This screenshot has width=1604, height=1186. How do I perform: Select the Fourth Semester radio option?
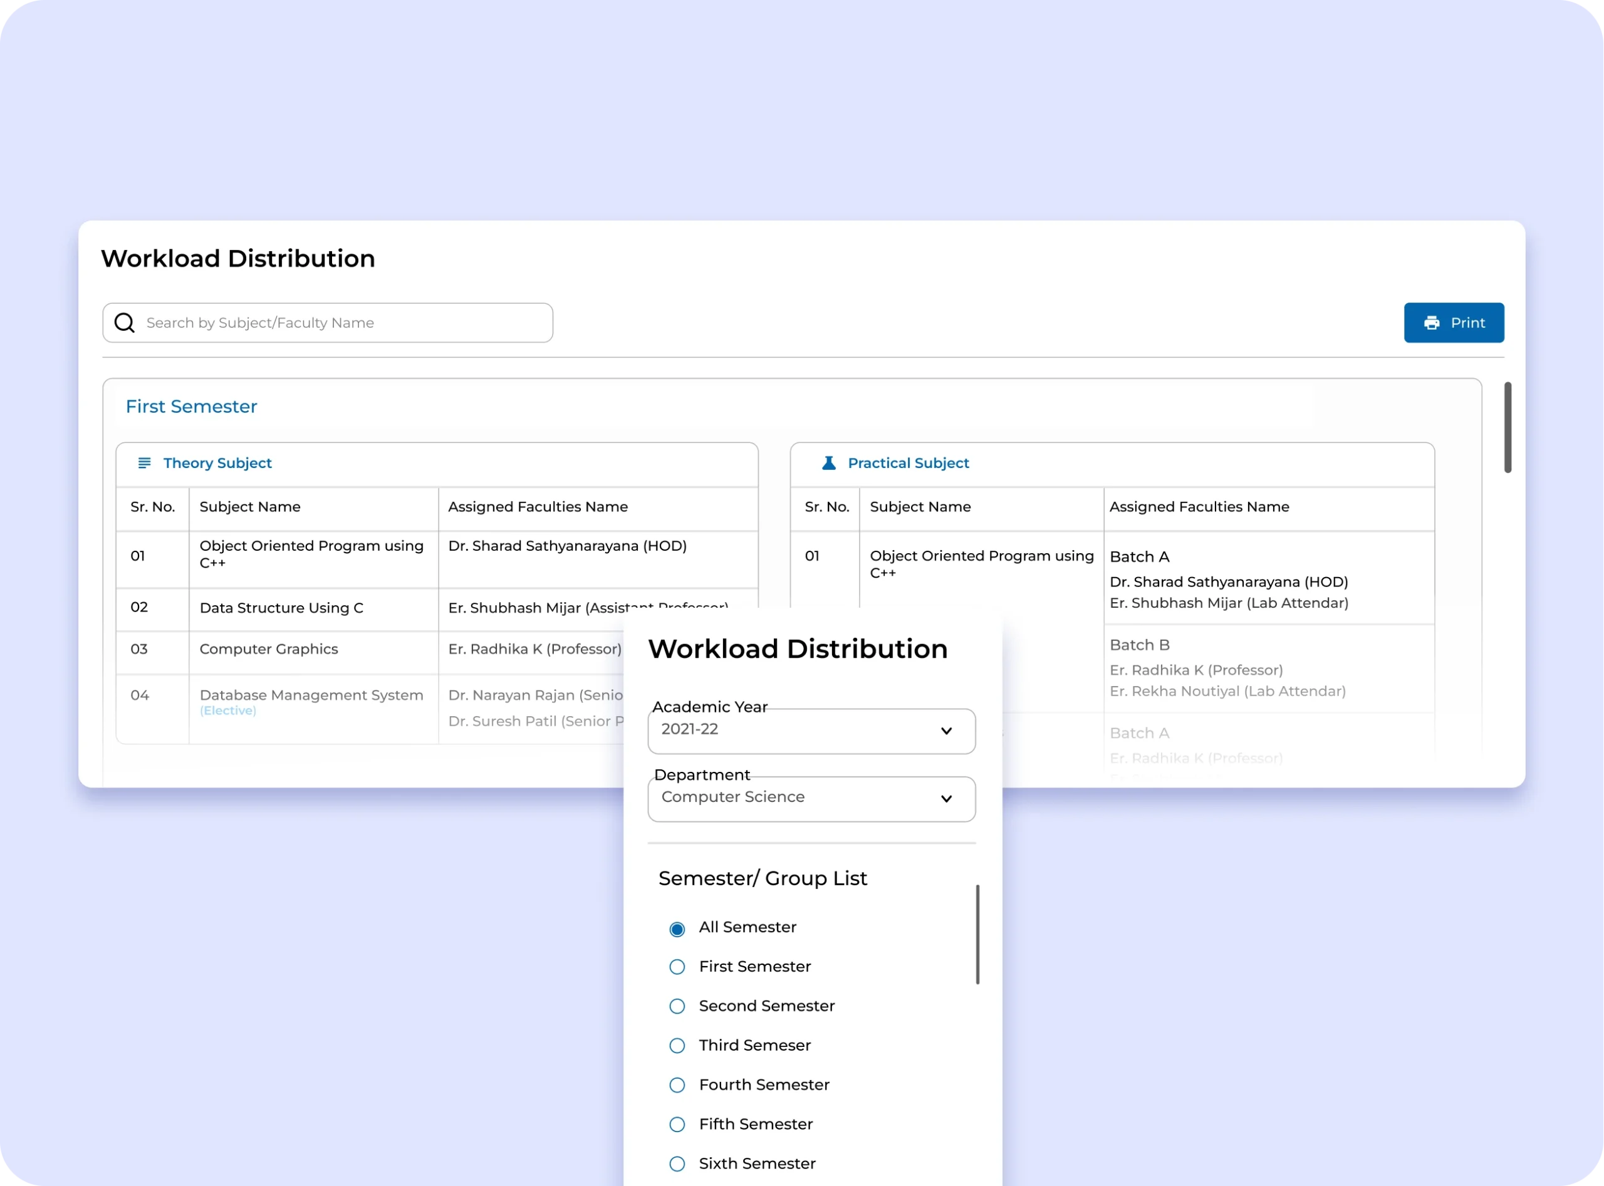point(677,1086)
